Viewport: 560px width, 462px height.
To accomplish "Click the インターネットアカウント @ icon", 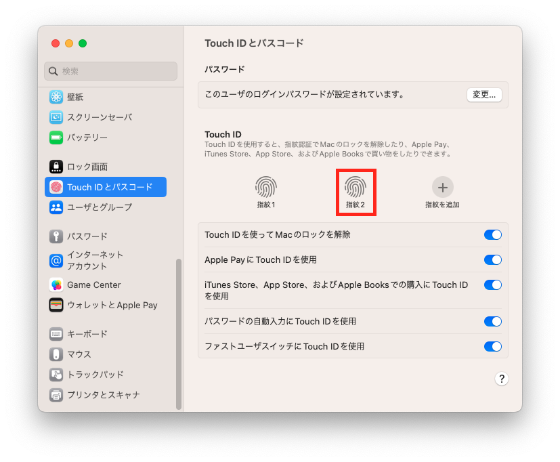I will coord(56,261).
